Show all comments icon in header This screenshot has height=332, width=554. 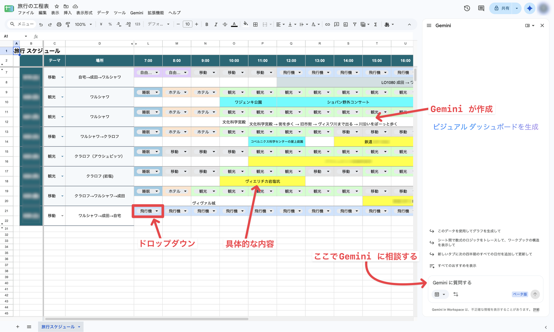[481, 8]
